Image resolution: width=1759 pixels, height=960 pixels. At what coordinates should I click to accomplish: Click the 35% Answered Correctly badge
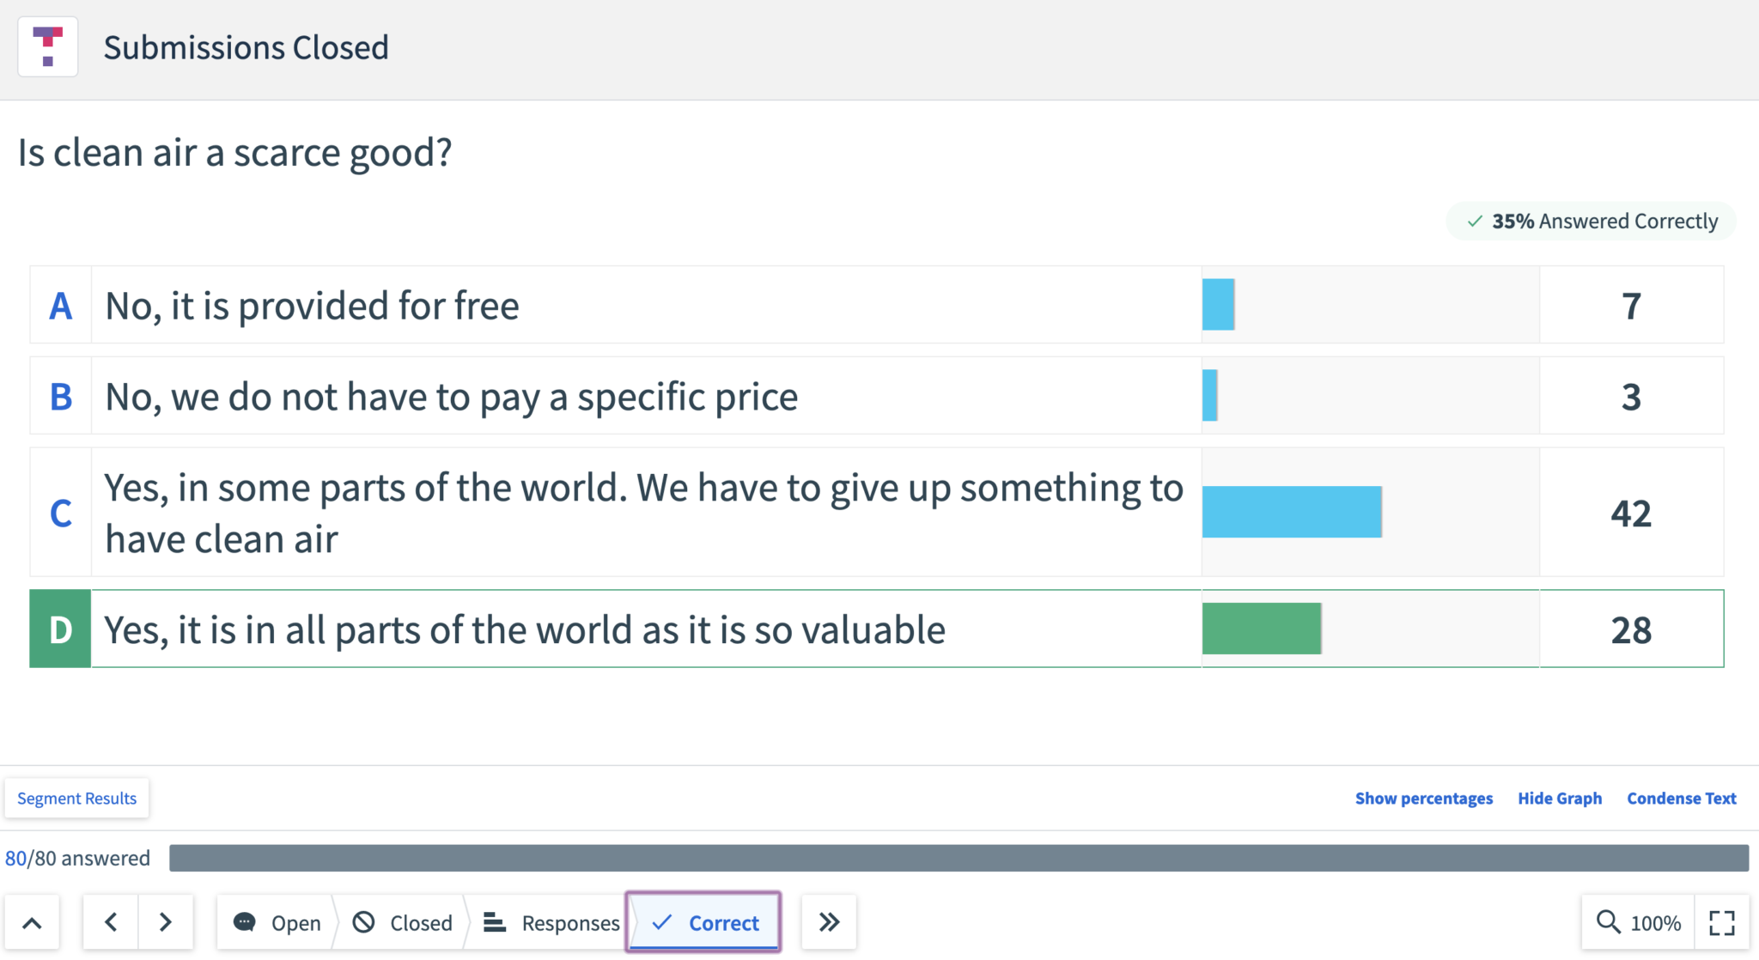[x=1592, y=221]
